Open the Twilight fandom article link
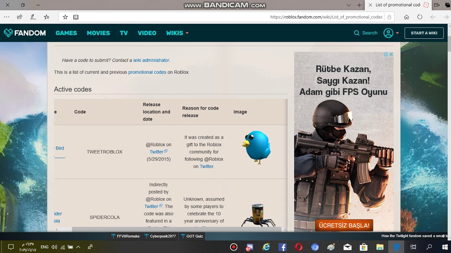Viewport: 451px width, 253px height. [x=414, y=236]
